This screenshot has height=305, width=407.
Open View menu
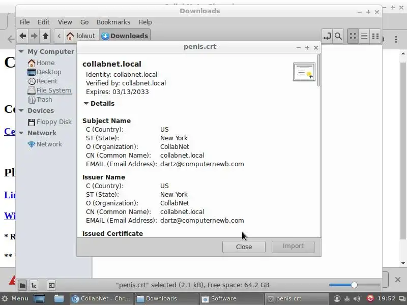coord(65,22)
